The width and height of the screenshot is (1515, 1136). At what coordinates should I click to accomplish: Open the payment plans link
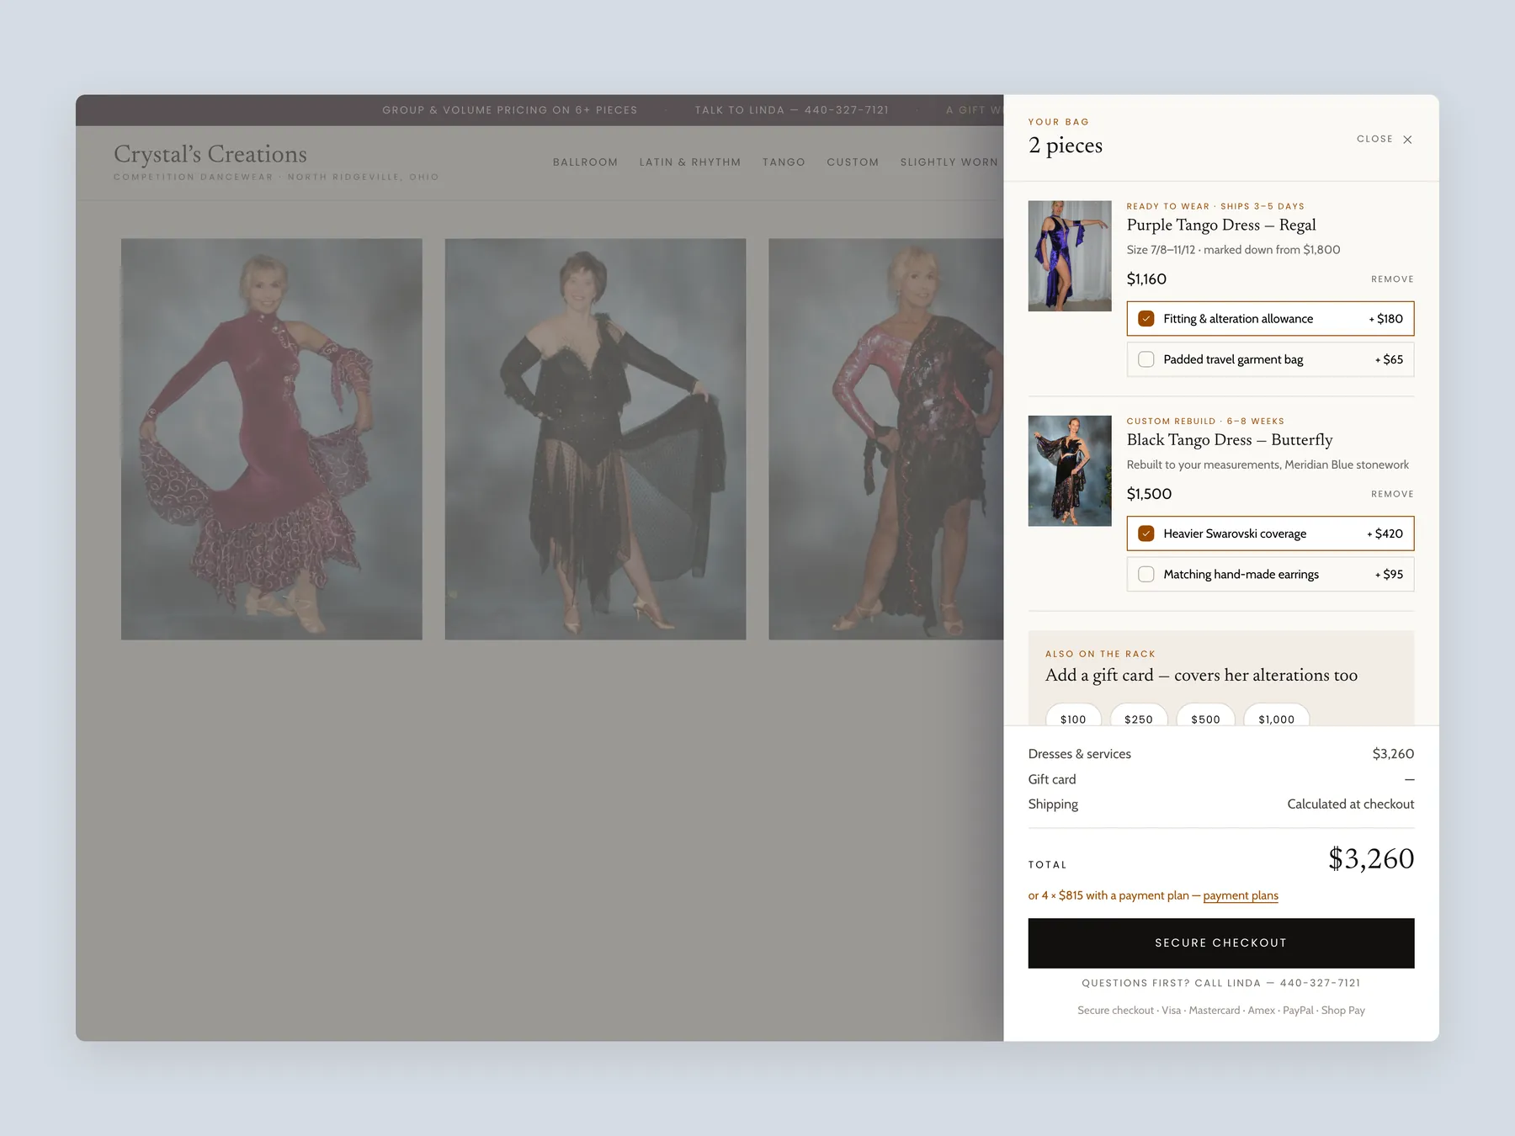(x=1241, y=895)
